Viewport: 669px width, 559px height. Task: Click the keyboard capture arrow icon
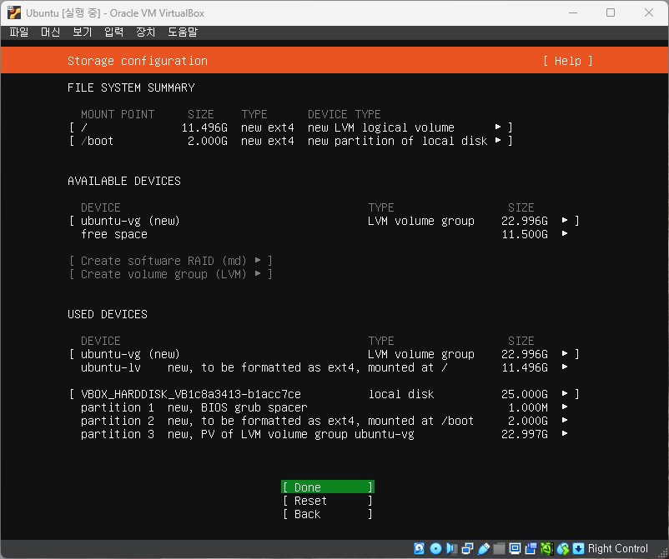(578, 548)
